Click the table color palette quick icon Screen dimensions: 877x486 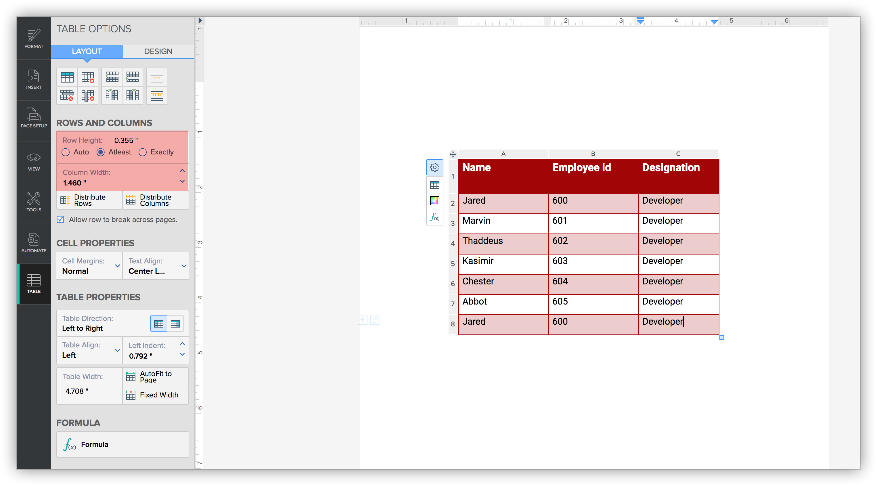click(434, 201)
